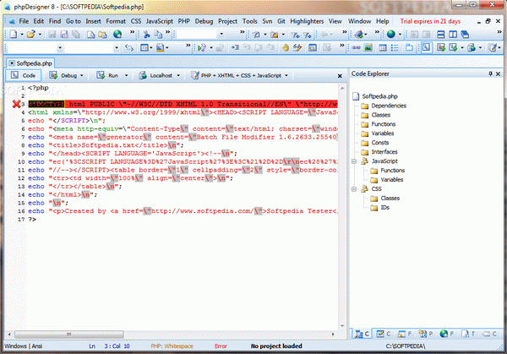
Task: Open the PHP + XHTML + CSS + JavaScript dropdown
Action: [286, 75]
